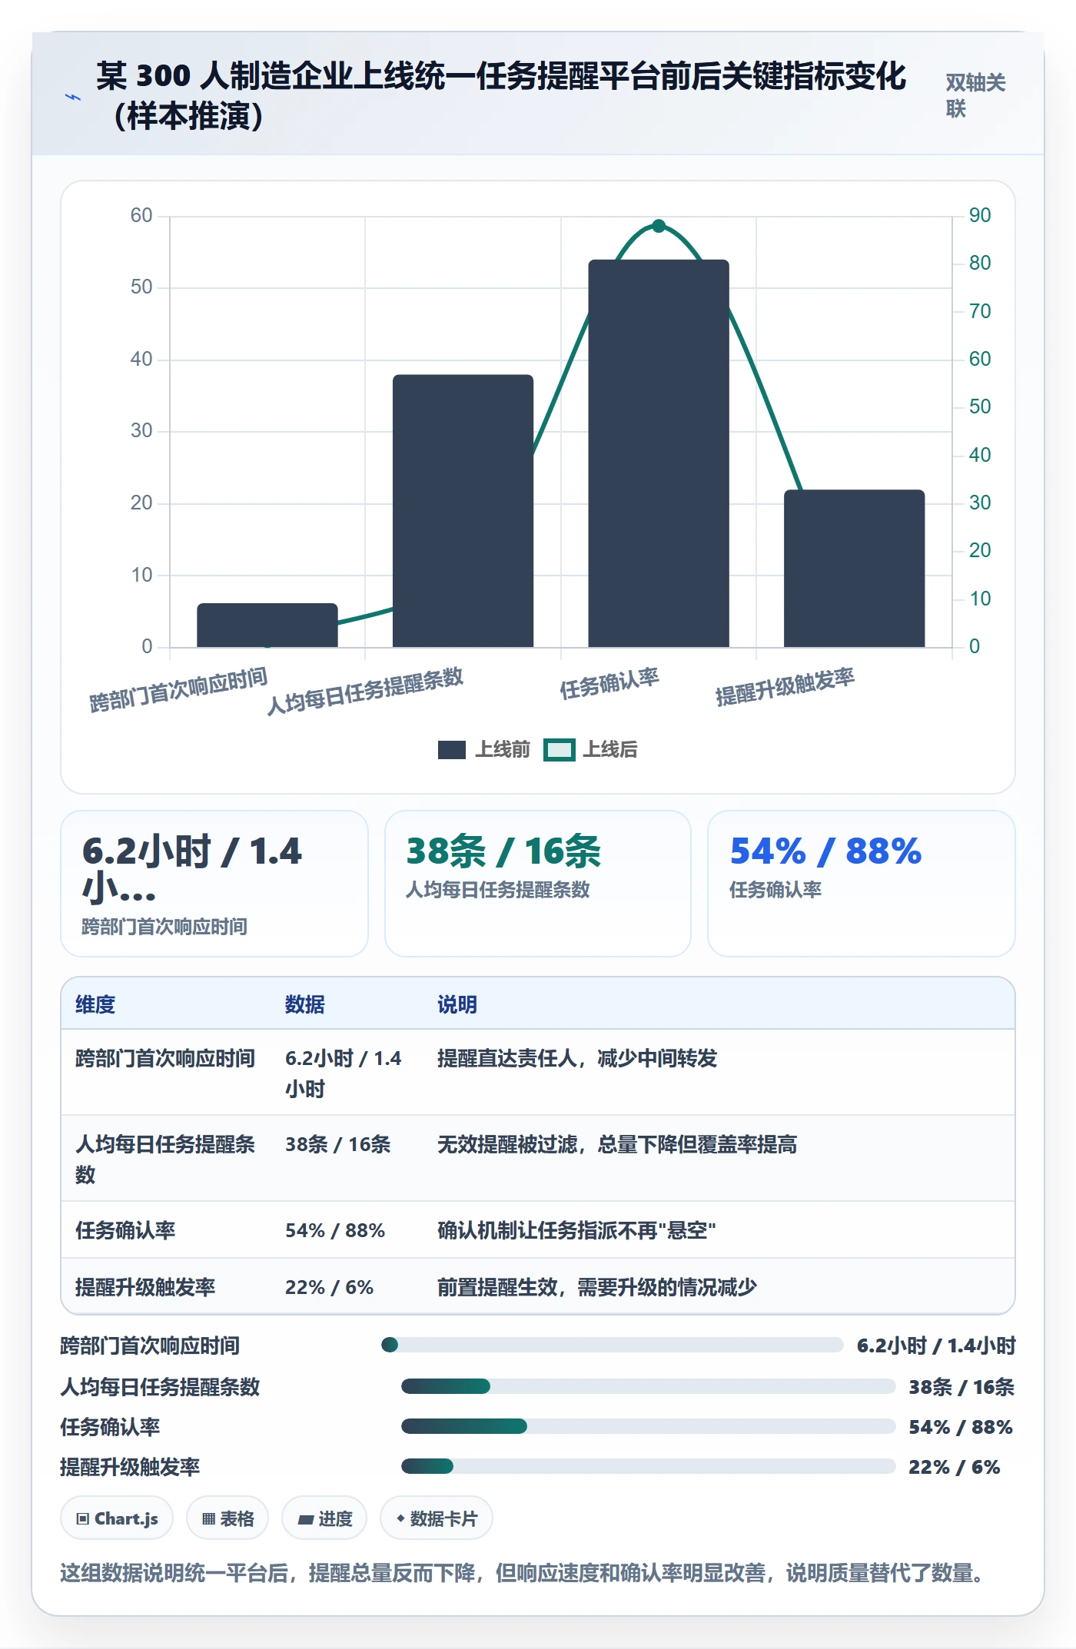Viewport: 1076px width, 1649px height.
Task: Click the summary sentence at the bottom
Action: (523, 1573)
